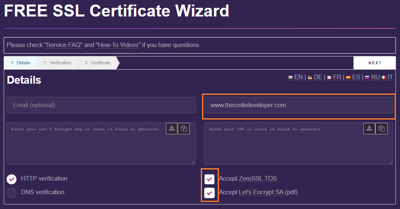Viewport: 400px width, 209px height.
Task: Switch the page to Russian (RU)
Action: click(x=372, y=77)
